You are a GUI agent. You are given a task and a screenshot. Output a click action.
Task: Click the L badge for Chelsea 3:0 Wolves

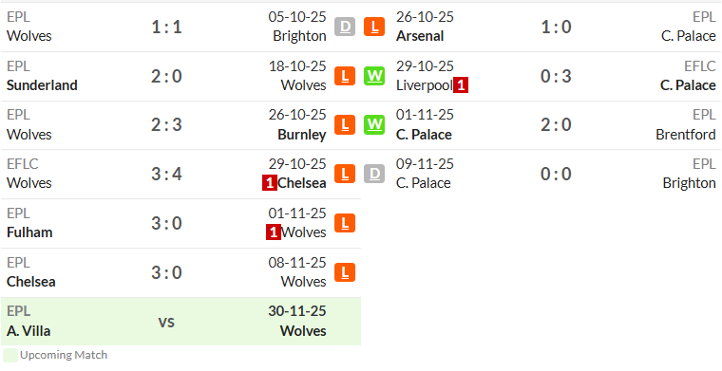point(345,272)
